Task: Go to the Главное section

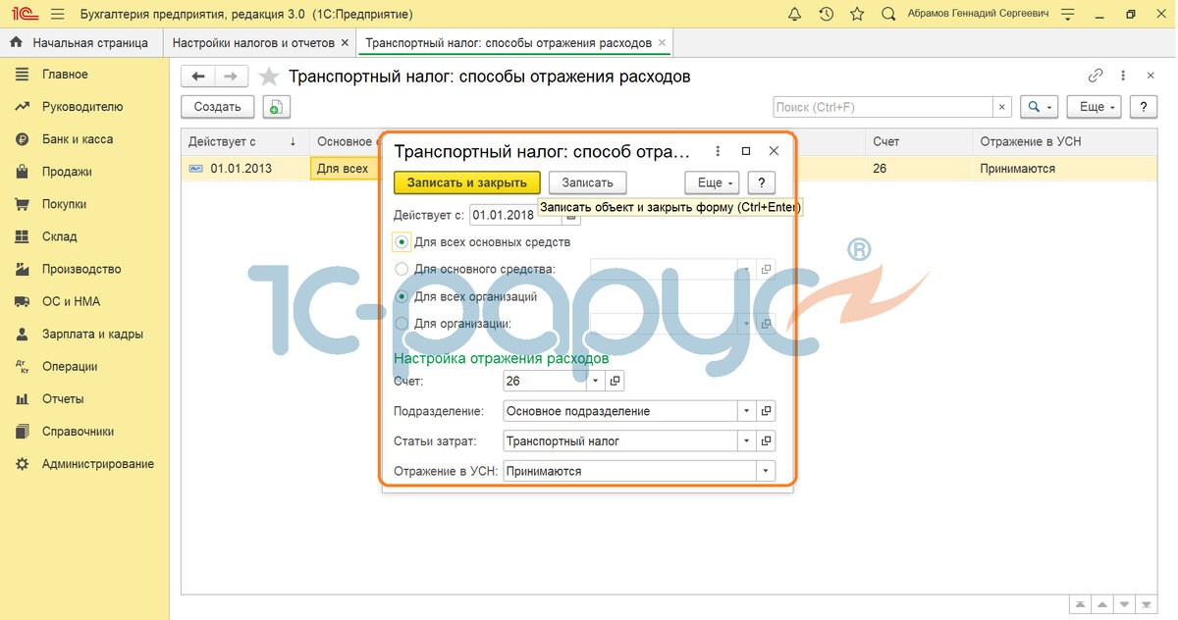Action: click(65, 75)
